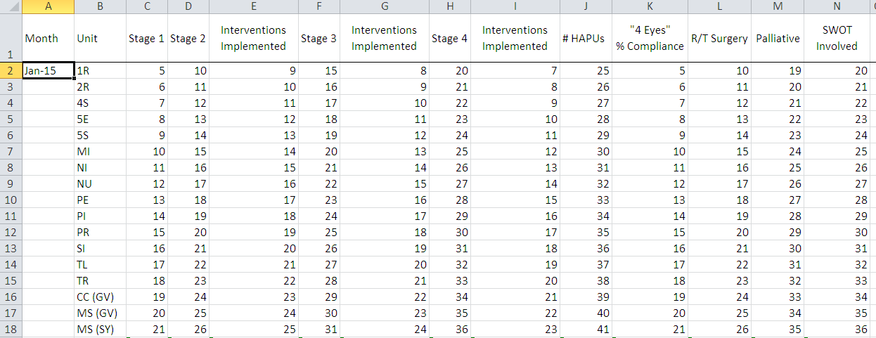Select the "4 Eyes" % Compliance header cell

pos(650,39)
